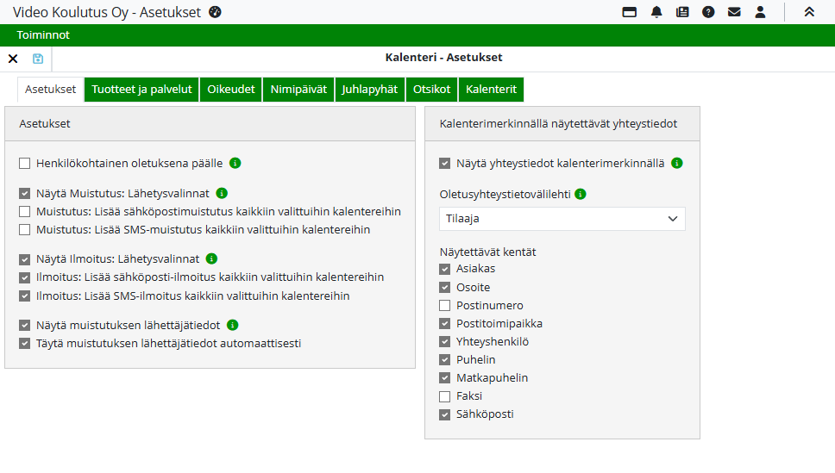
Task: Open the Tilaaja dropdown
Action: (562, 219)
